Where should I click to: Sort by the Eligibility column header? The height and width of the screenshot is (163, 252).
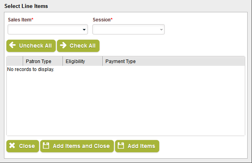[x=75, y=61]
